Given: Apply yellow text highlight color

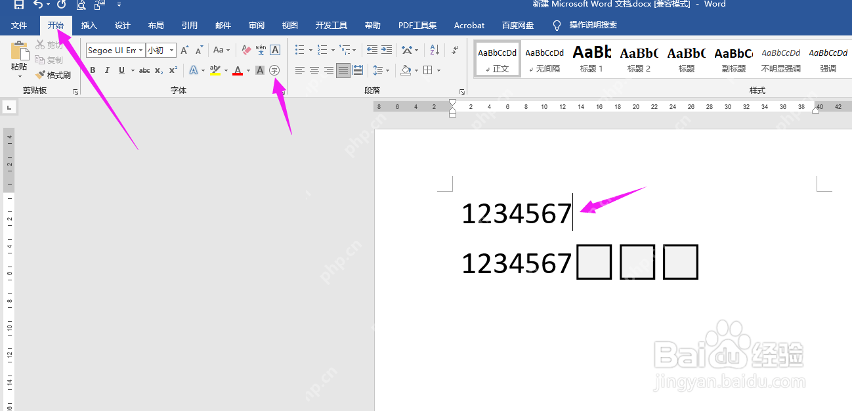Looking at the screenshot, I should pyautogui.click(x=215, y=70).
